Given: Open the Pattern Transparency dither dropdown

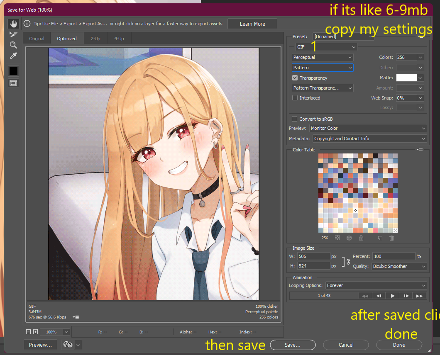Looking at the screenshot, I should (x=323, y=88).
